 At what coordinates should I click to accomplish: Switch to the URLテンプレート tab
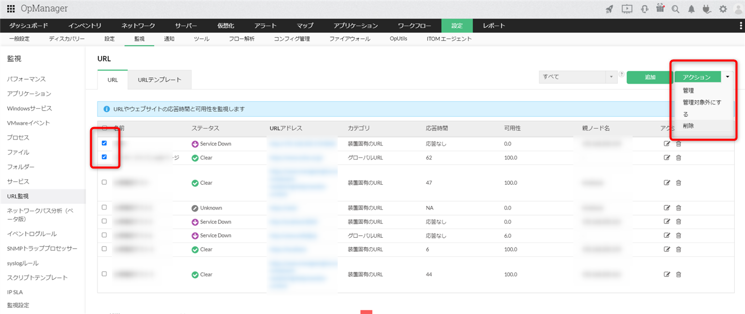[159, 80]
